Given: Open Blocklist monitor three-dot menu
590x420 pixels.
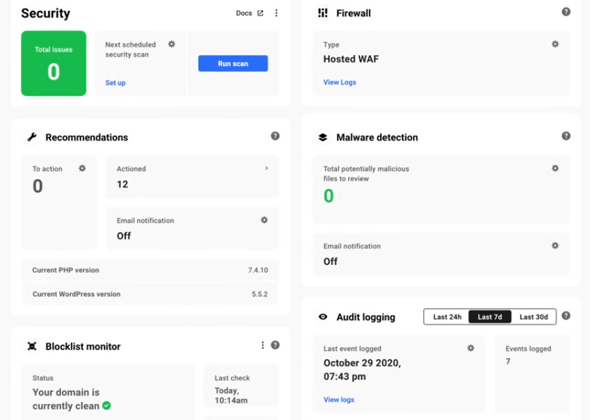Looking at the screenshot, I should (x=262, y=346).
